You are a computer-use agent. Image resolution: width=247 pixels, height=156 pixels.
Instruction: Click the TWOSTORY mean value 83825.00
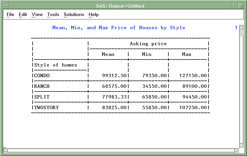click(114, 107)
